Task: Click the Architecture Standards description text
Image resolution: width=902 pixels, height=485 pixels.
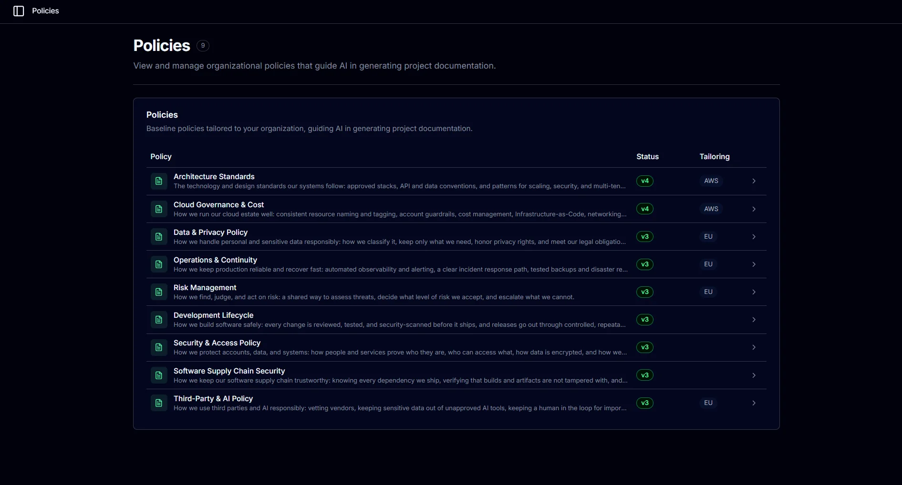Action: click(400, 186)
